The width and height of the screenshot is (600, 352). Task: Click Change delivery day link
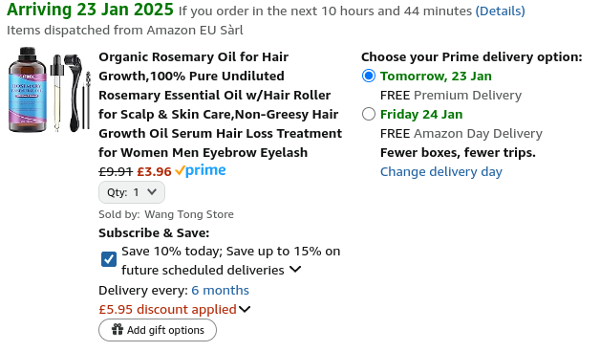click(x=440, y=171)
